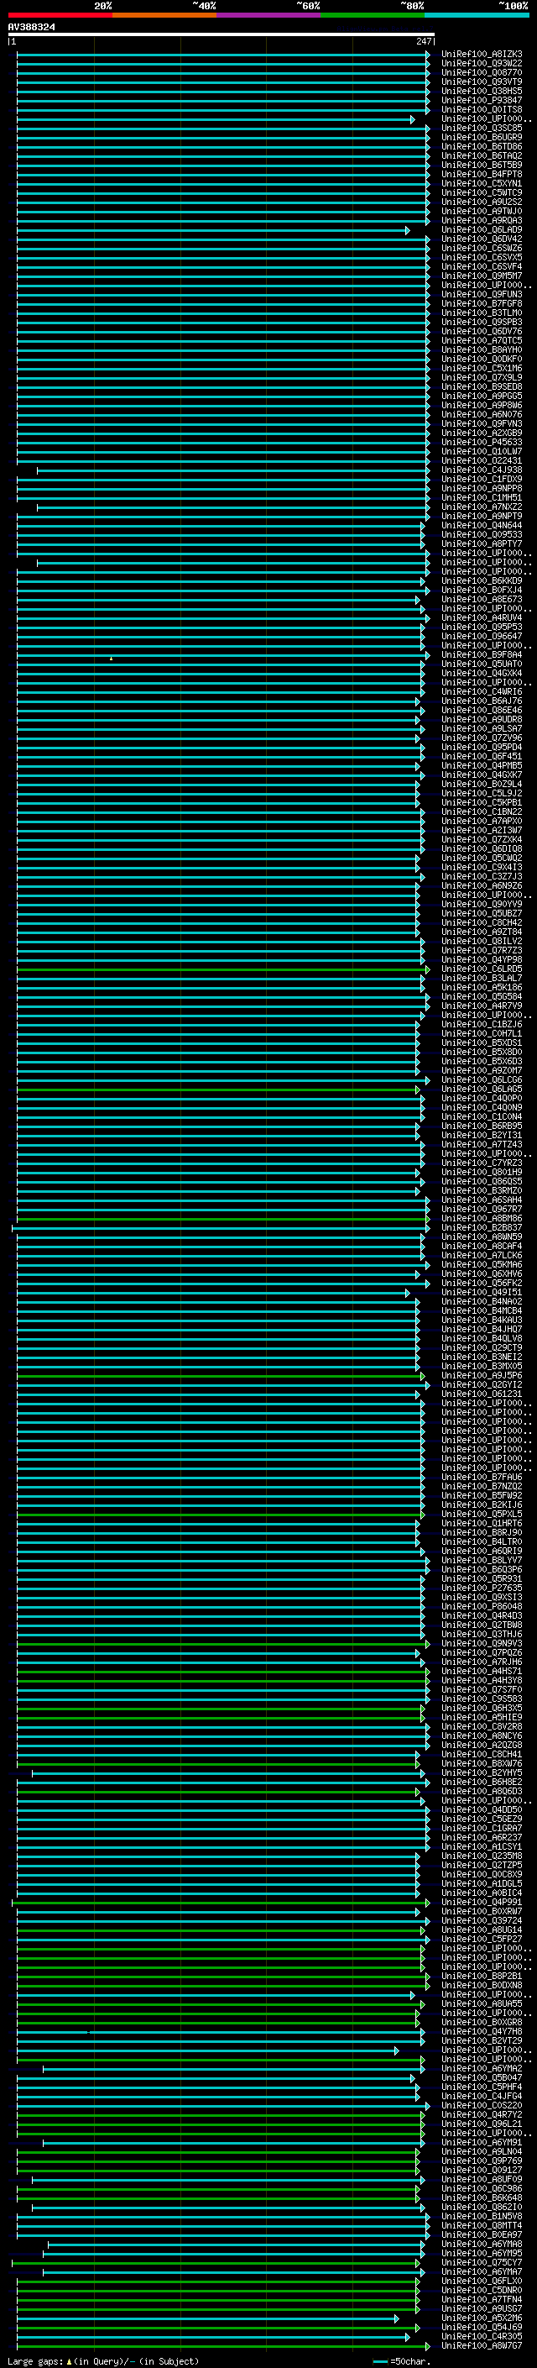Image resolution: width=537 pixels, height=2368 pixels.
Task: Click the UniRef100_Q09127 label
Action: click(x=481, y=2170)
